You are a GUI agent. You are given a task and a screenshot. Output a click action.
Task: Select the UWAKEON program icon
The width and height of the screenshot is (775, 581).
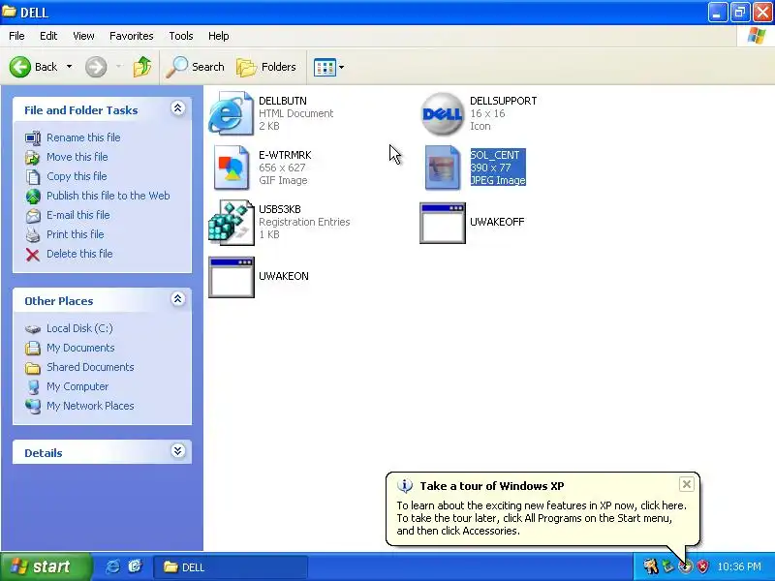coord(232,277)
